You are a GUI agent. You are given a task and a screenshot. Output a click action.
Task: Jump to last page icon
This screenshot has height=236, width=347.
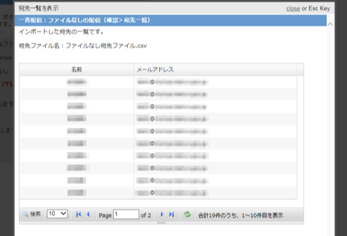[x=172, y=214]
